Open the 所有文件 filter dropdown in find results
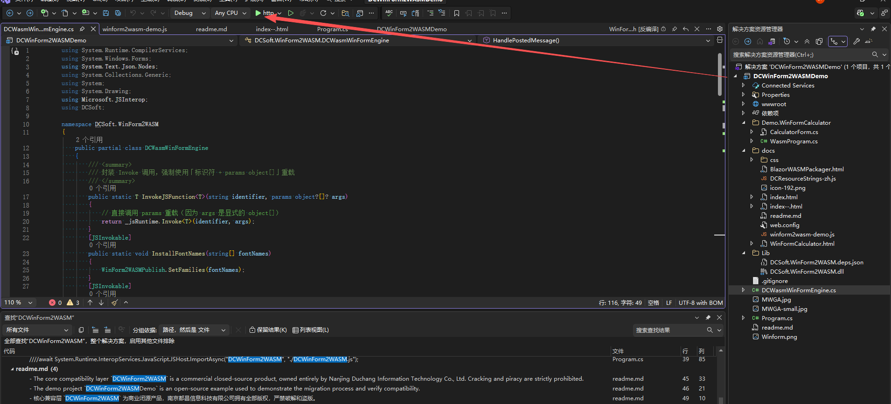891x404 pixels. (36, 330)
